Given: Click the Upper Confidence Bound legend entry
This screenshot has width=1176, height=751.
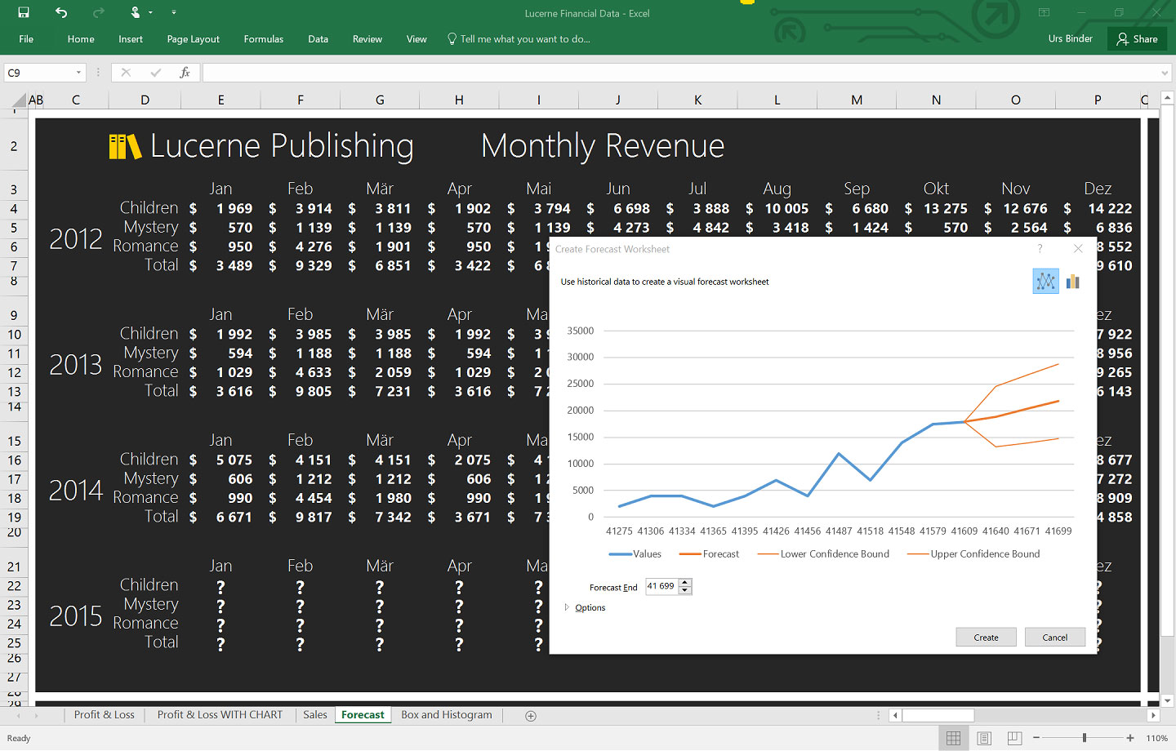Looking at the screenshot, I should click(x=973, y=554).
